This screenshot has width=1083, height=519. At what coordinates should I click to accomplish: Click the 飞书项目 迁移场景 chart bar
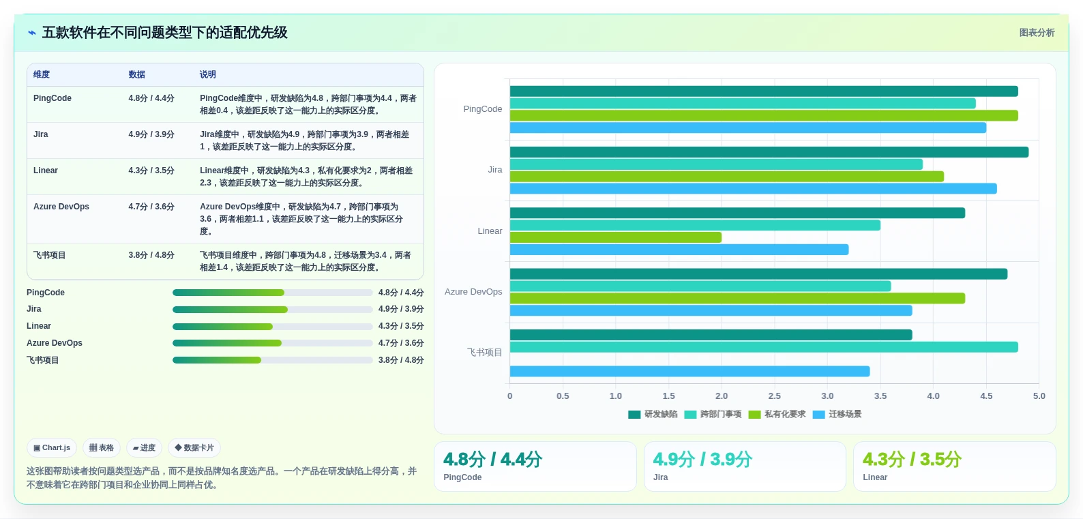(x=689, y=372)
